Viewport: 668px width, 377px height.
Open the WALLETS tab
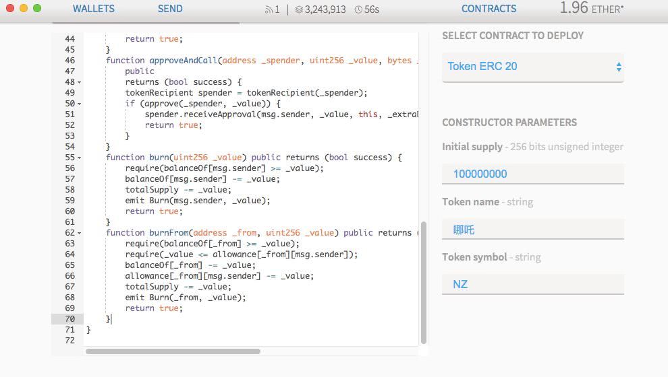point(93,9)
